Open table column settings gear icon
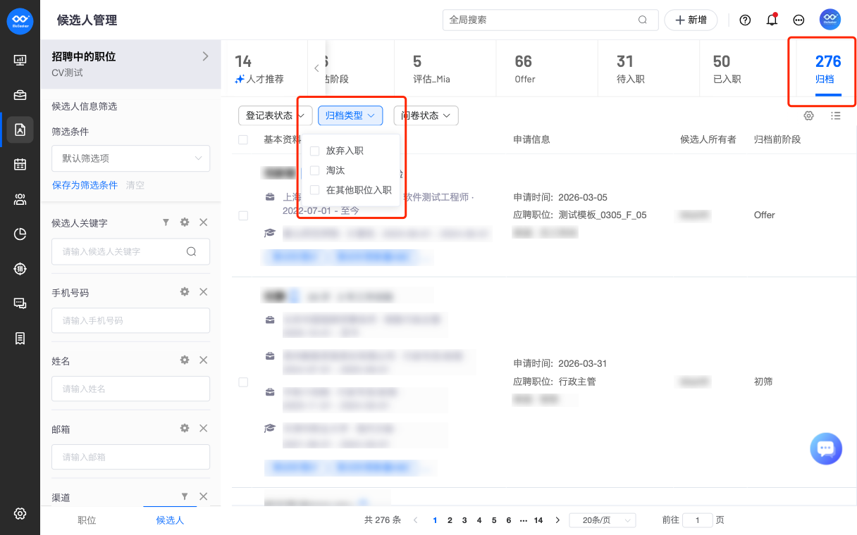Image resolution: width=857 pixels, height=535 pixels. point(809,115)
